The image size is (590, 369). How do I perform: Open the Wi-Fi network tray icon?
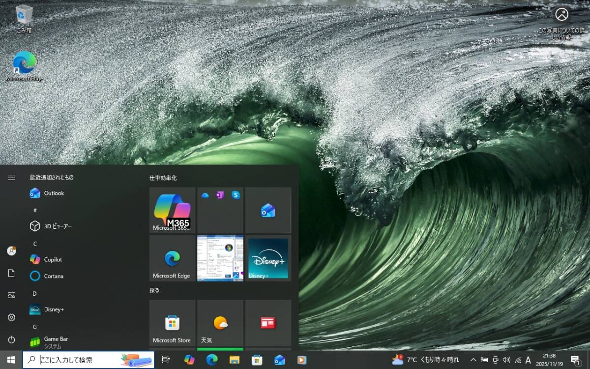tap(518, 360)
